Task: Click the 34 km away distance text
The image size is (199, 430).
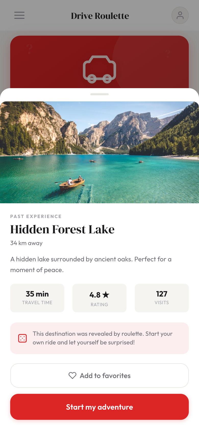Action: coord(26,243)
